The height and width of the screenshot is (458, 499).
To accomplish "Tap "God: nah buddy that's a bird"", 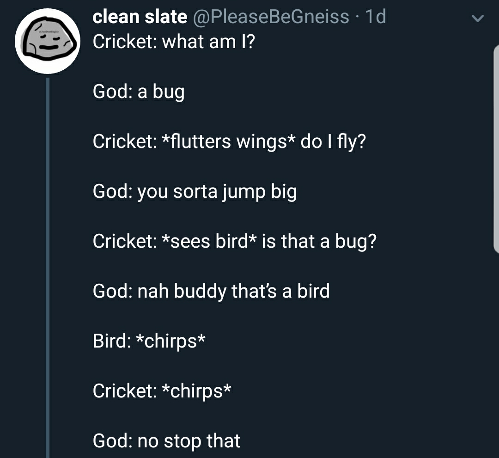I will click(x=211, y=291).
